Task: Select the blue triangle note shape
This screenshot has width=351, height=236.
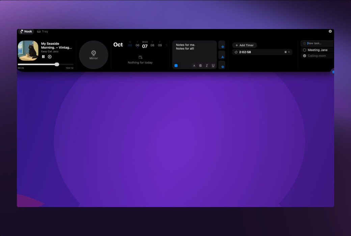Action: click(222, 57)
